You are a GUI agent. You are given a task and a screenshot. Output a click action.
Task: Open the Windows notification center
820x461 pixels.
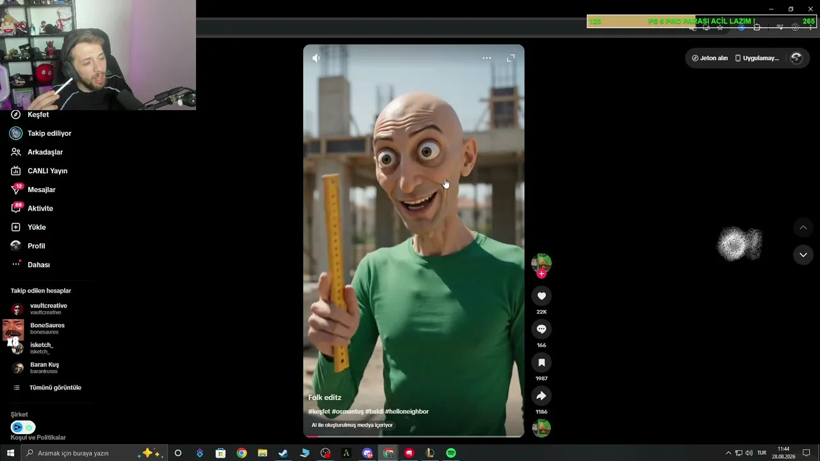tap(807, 453)
